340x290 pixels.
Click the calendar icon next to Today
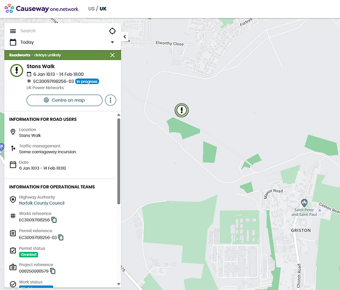[x=13, y=42]
